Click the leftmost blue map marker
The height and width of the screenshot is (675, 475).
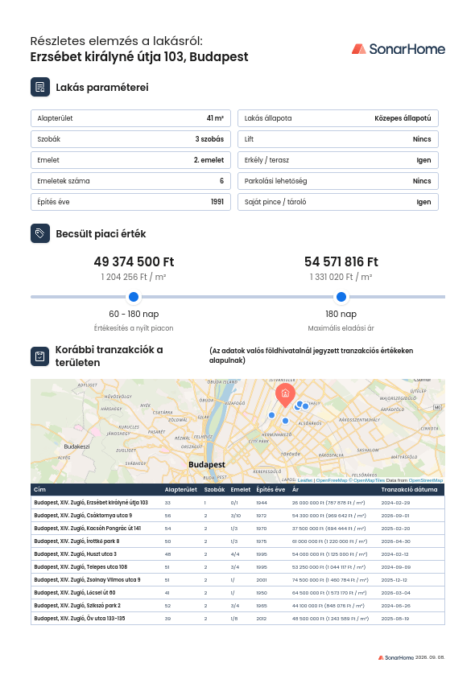[x=271, y=415]
